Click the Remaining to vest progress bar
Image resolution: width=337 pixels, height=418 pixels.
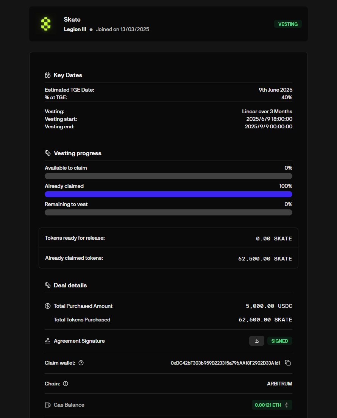click(168, 212)
